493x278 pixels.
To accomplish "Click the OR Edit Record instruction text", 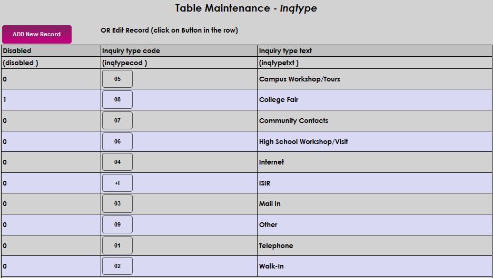I will tap(169, 30).
